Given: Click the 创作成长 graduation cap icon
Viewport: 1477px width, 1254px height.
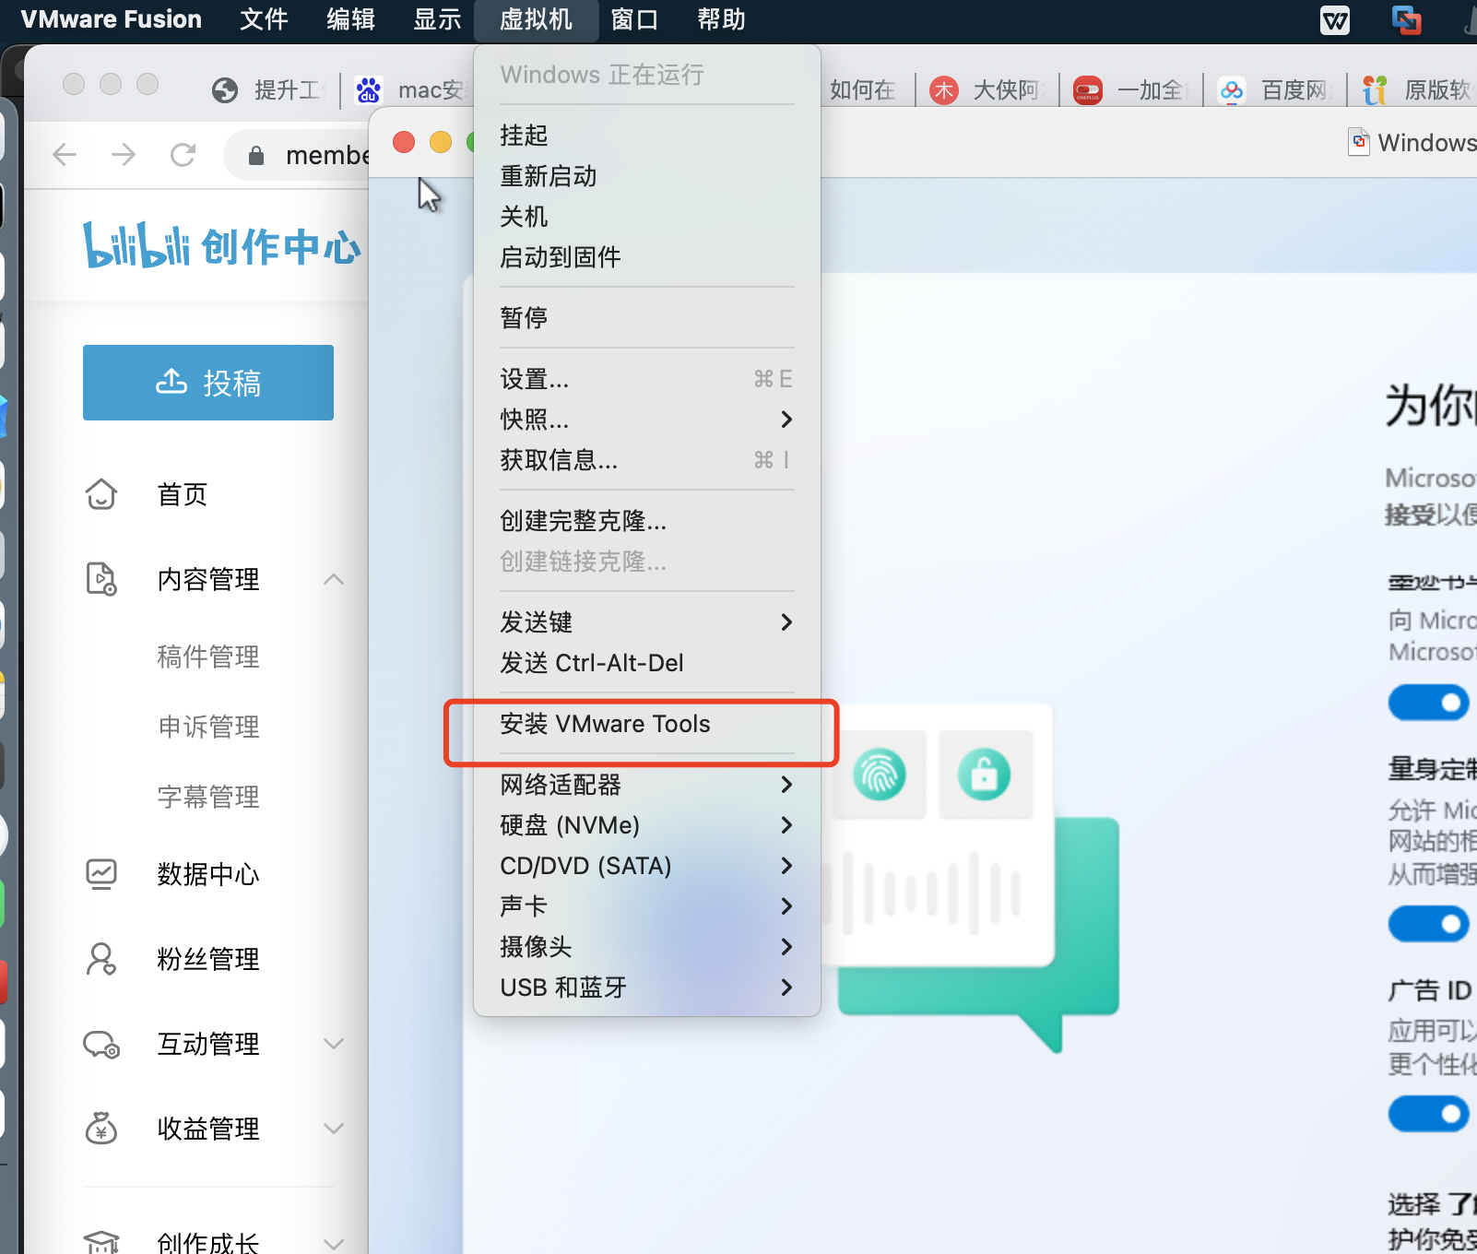Looking at the screenshot, I should click(x=101, y=1242).
